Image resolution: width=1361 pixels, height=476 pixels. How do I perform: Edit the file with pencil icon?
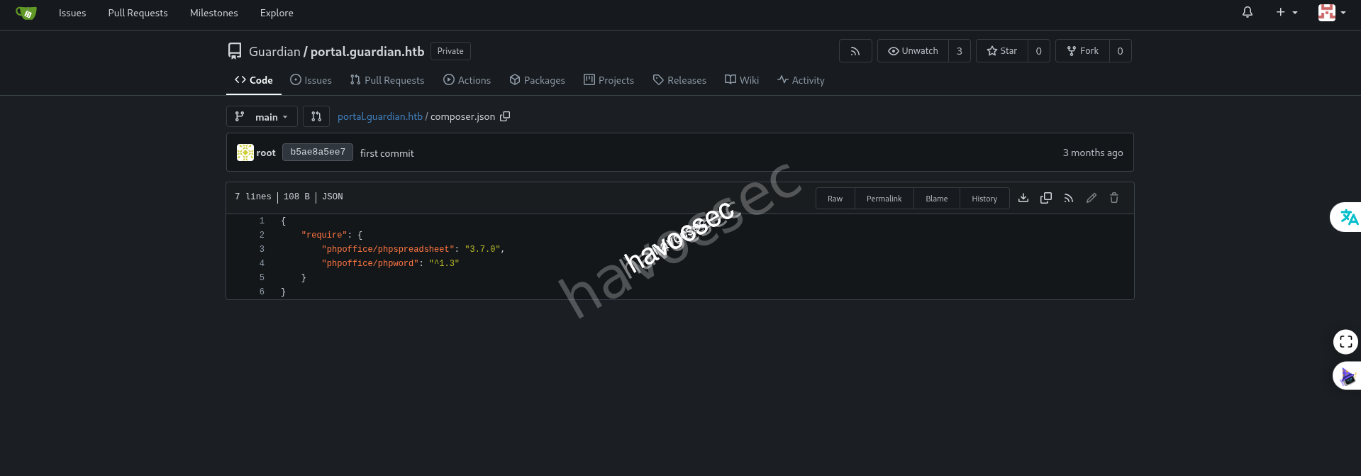(x=1091, y=198)
